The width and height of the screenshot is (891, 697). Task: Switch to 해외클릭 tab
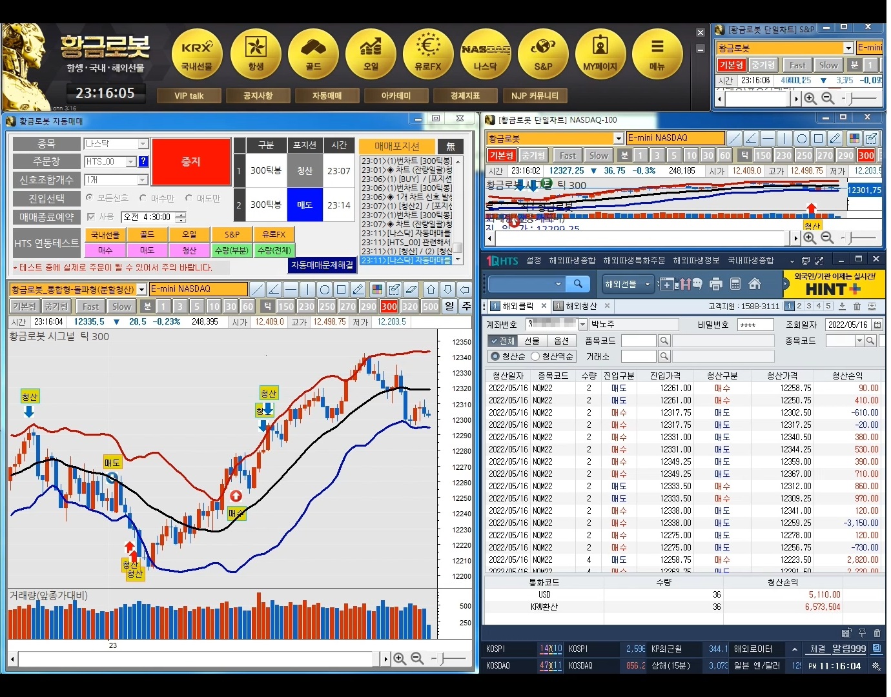518,307
